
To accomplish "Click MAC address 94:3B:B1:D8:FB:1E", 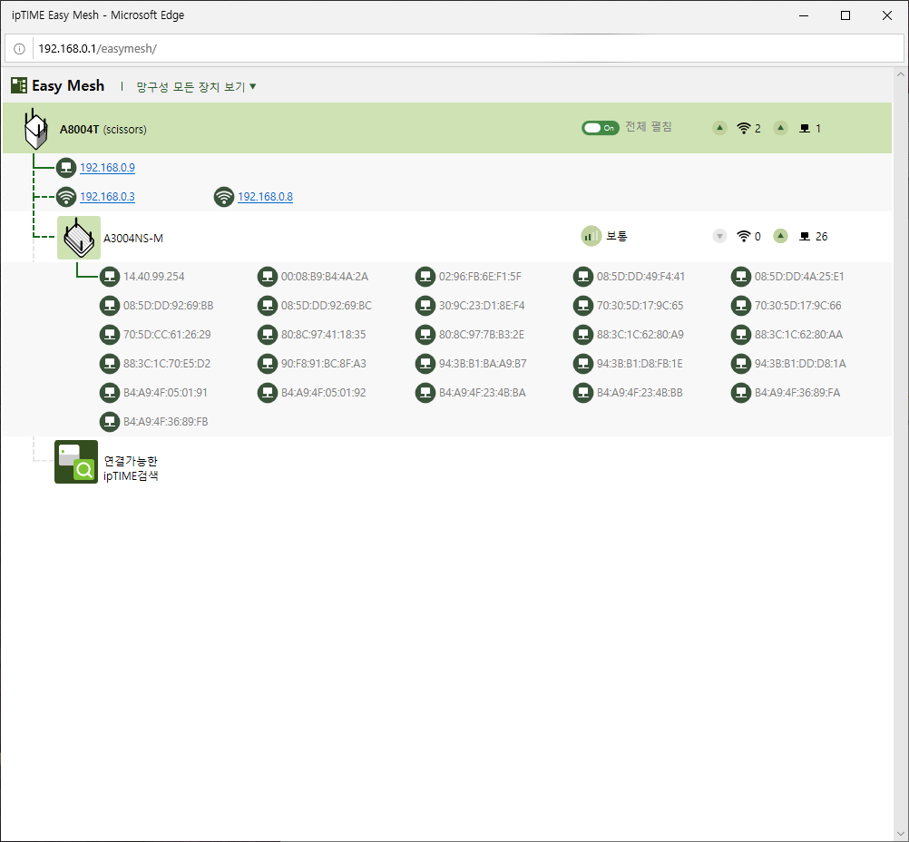I will tap(640, 364).
